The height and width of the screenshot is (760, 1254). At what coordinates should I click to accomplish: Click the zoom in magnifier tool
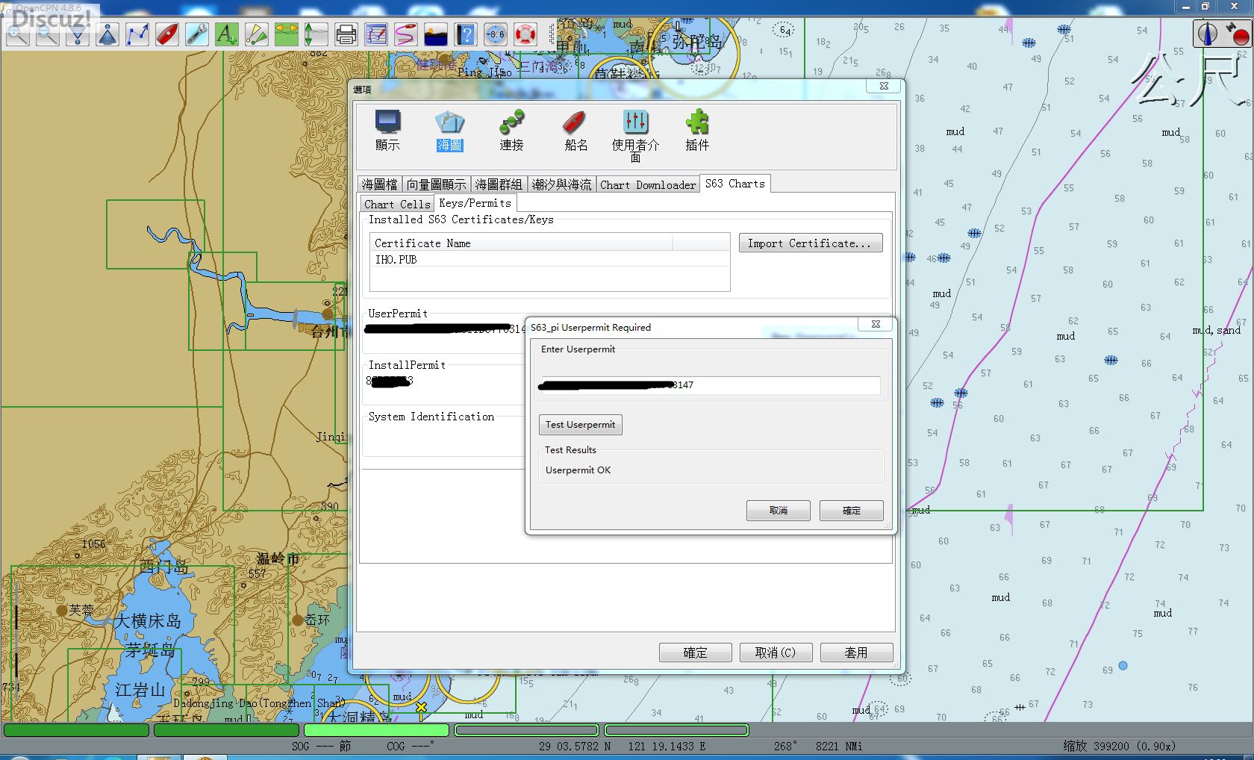pos(18,34)
